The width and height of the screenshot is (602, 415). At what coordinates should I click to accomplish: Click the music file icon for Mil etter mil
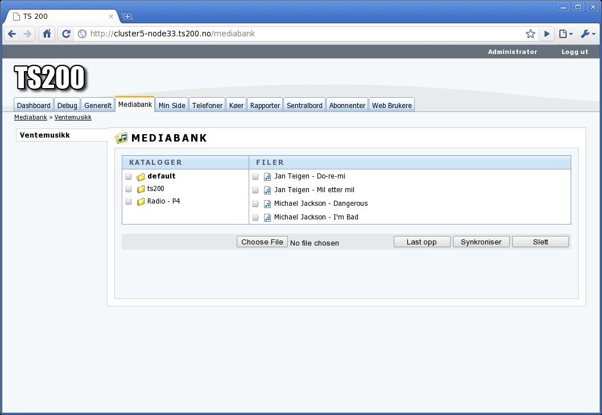click(x=267, y=190)
